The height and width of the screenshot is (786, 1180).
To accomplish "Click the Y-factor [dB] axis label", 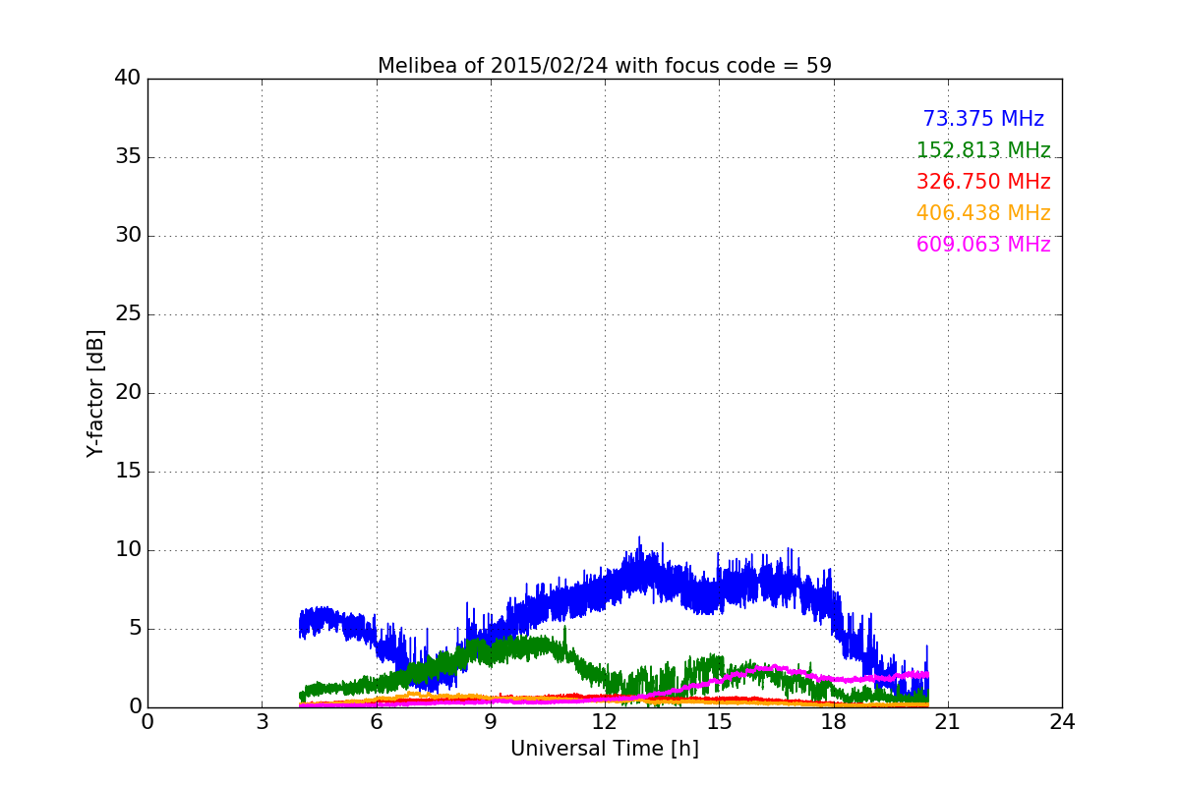I will [x=95, y=393].
